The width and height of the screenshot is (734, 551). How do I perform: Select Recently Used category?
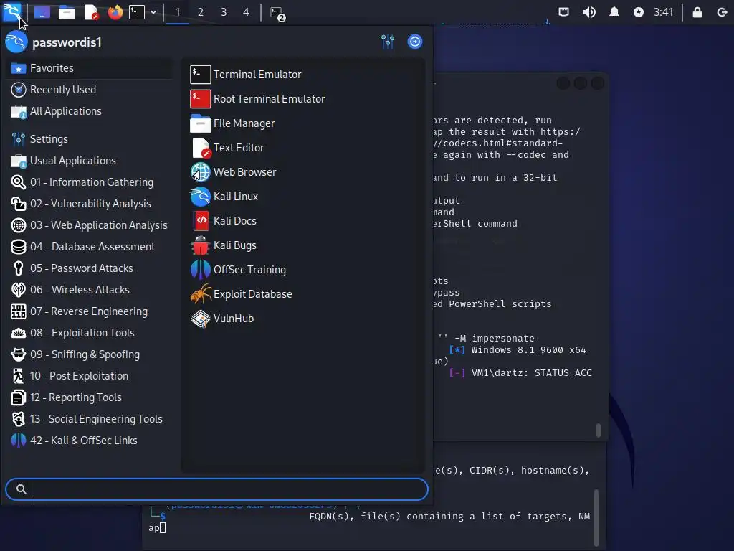[x=89, y=90]
